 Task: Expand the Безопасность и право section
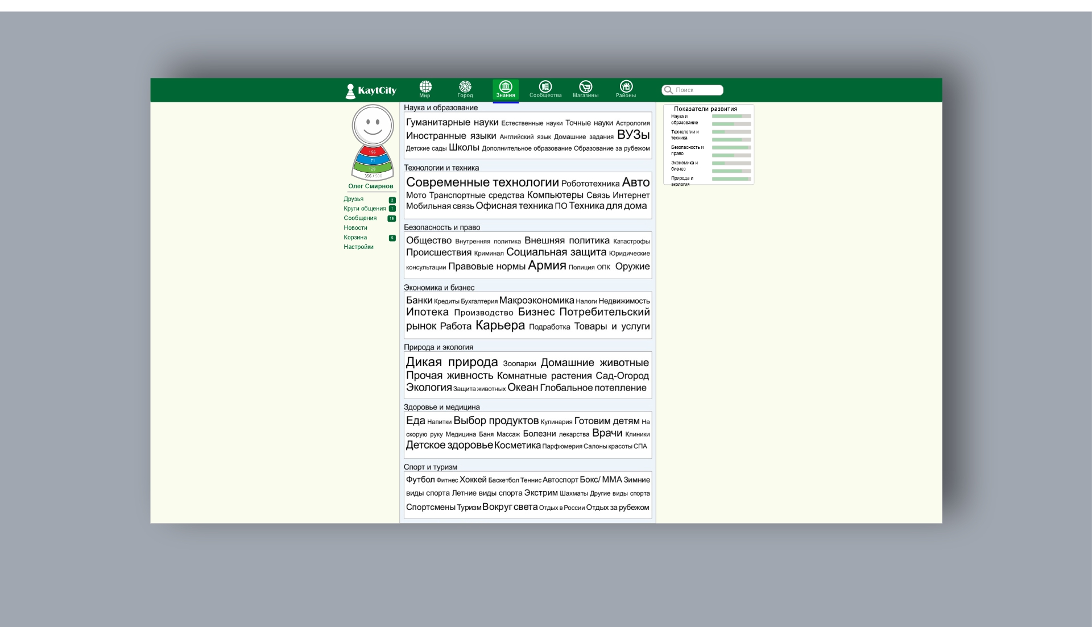click(x=442, y=226)
